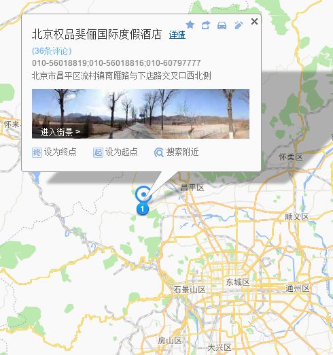Click the share arrow icon

(206, 25)
